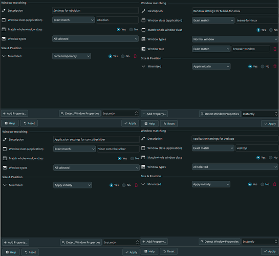Click Window types icon in vesktop panel
This screenshot has width=279, height=256.
(143, 167)
